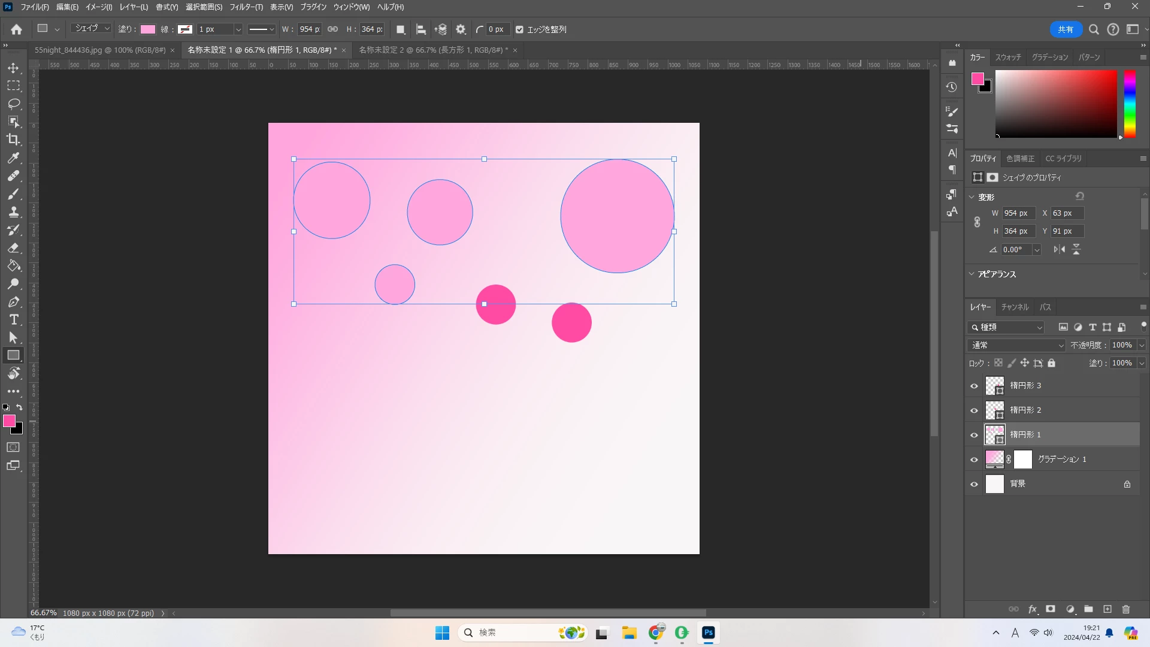This screenshot has width=1150, height=647.
Task: Click the delete layer trash icon
Action: [x=1126, y=609]
